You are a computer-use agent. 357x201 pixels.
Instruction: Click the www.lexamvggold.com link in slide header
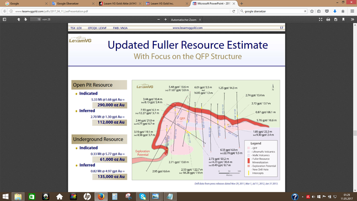188,28
